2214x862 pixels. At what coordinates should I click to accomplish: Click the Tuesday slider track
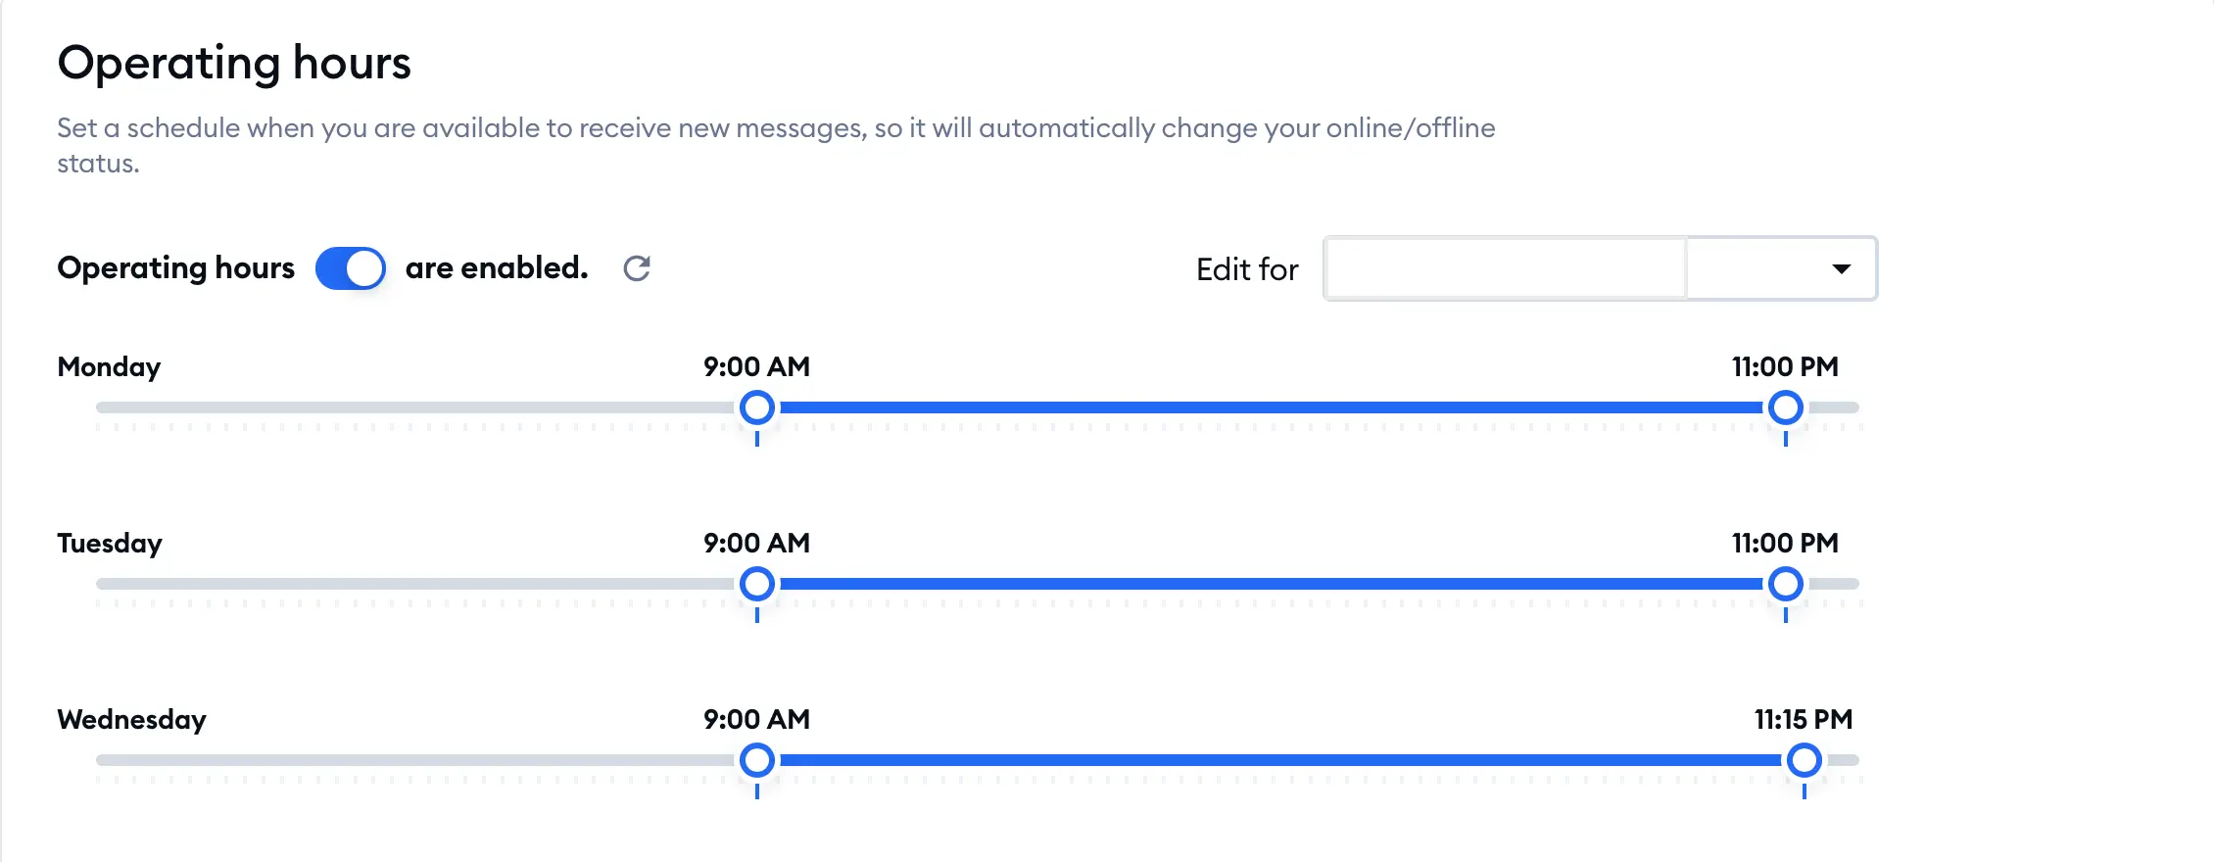click(x=1274, y=584)
